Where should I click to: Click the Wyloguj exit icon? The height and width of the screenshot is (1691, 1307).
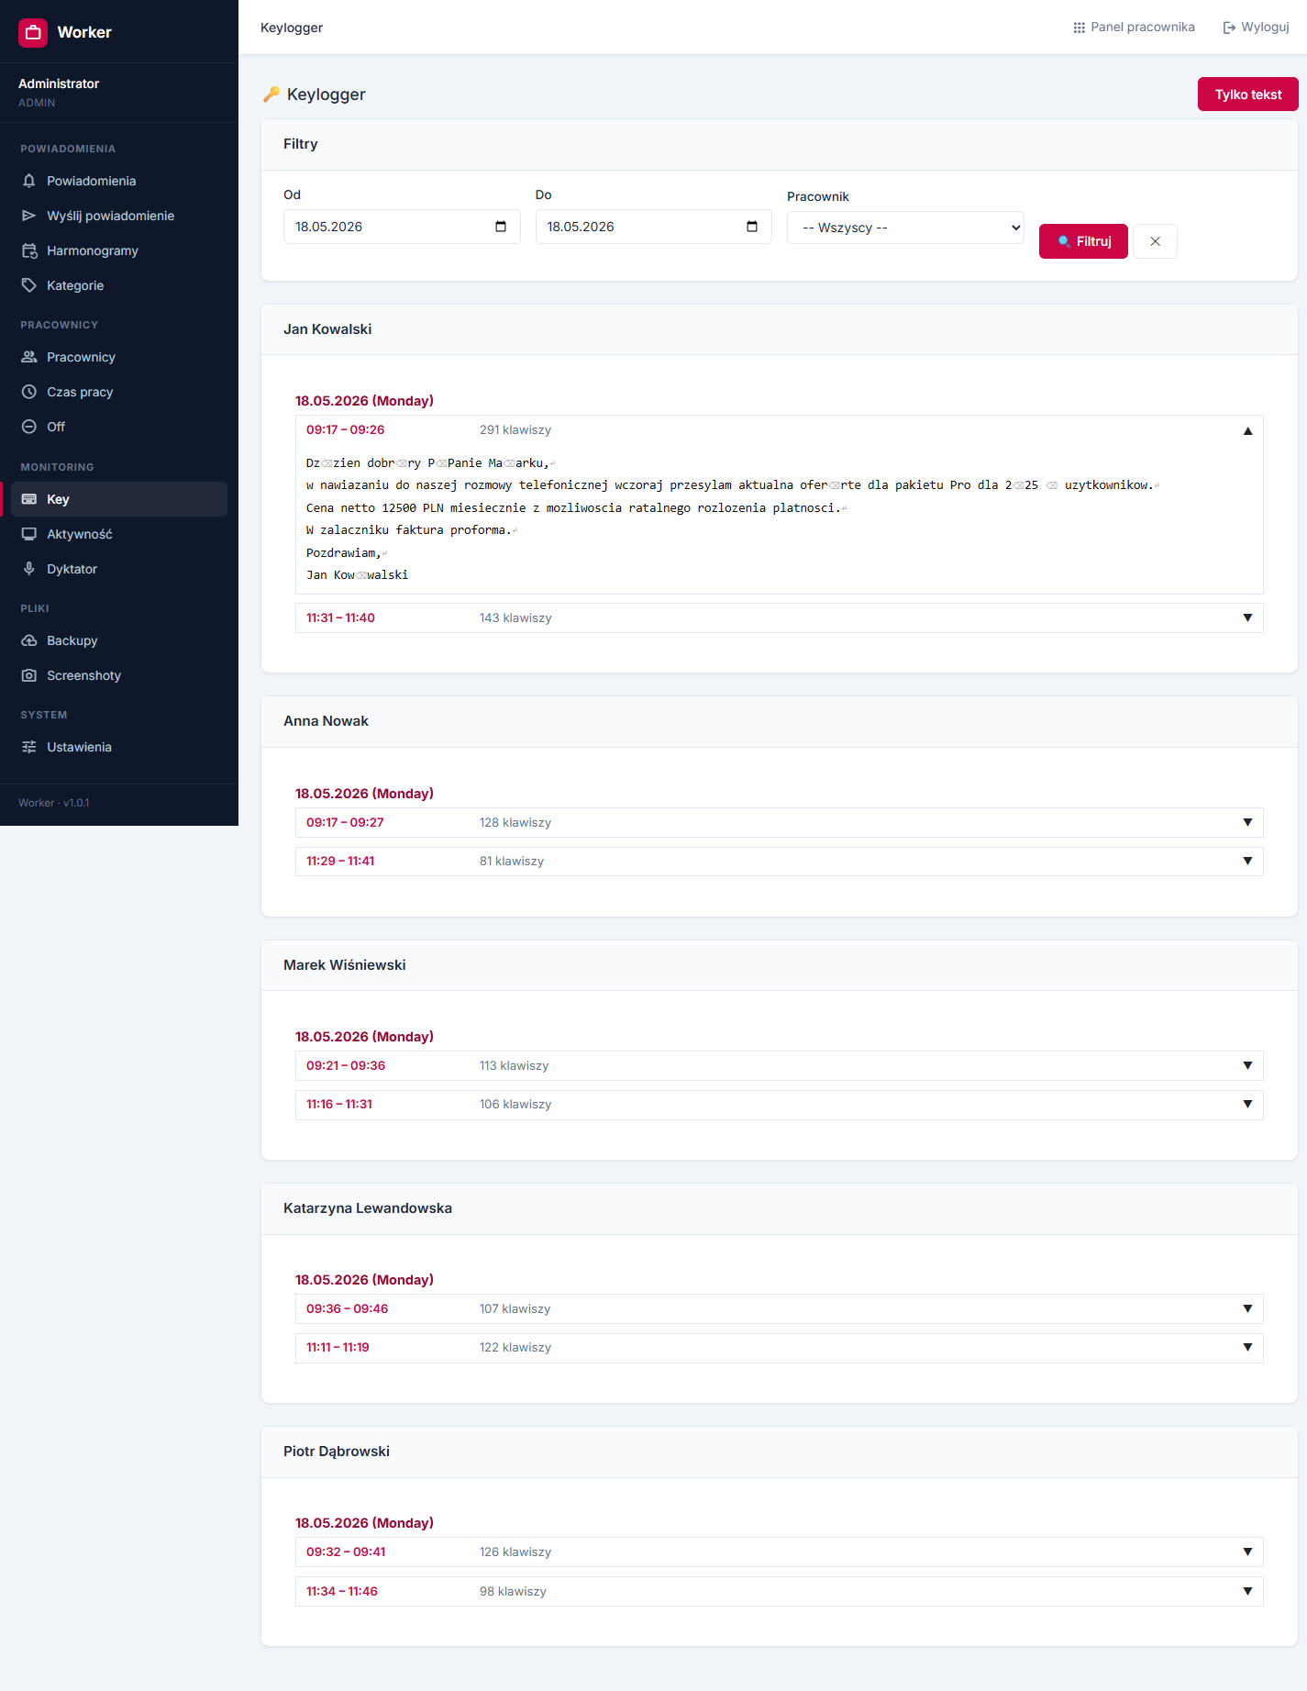click(x=1229, y=28)
